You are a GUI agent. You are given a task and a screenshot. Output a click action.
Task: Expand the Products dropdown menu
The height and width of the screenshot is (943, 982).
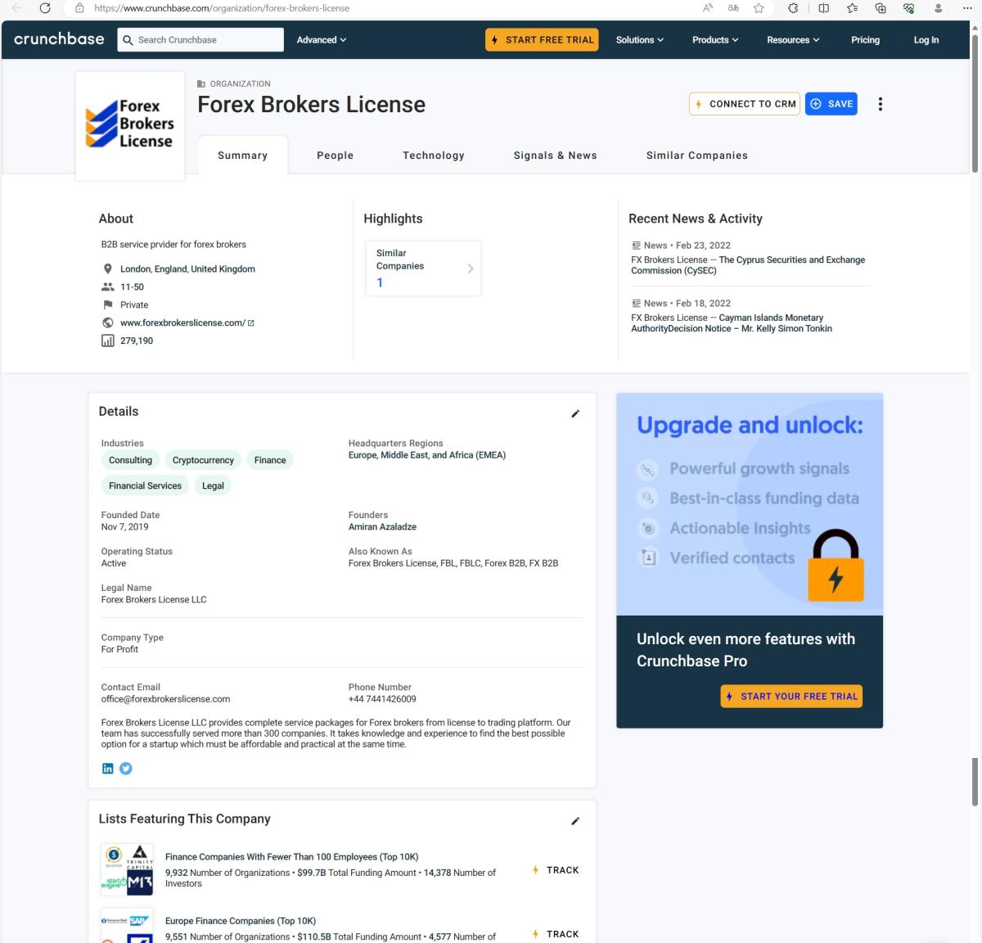coord(714,39)
